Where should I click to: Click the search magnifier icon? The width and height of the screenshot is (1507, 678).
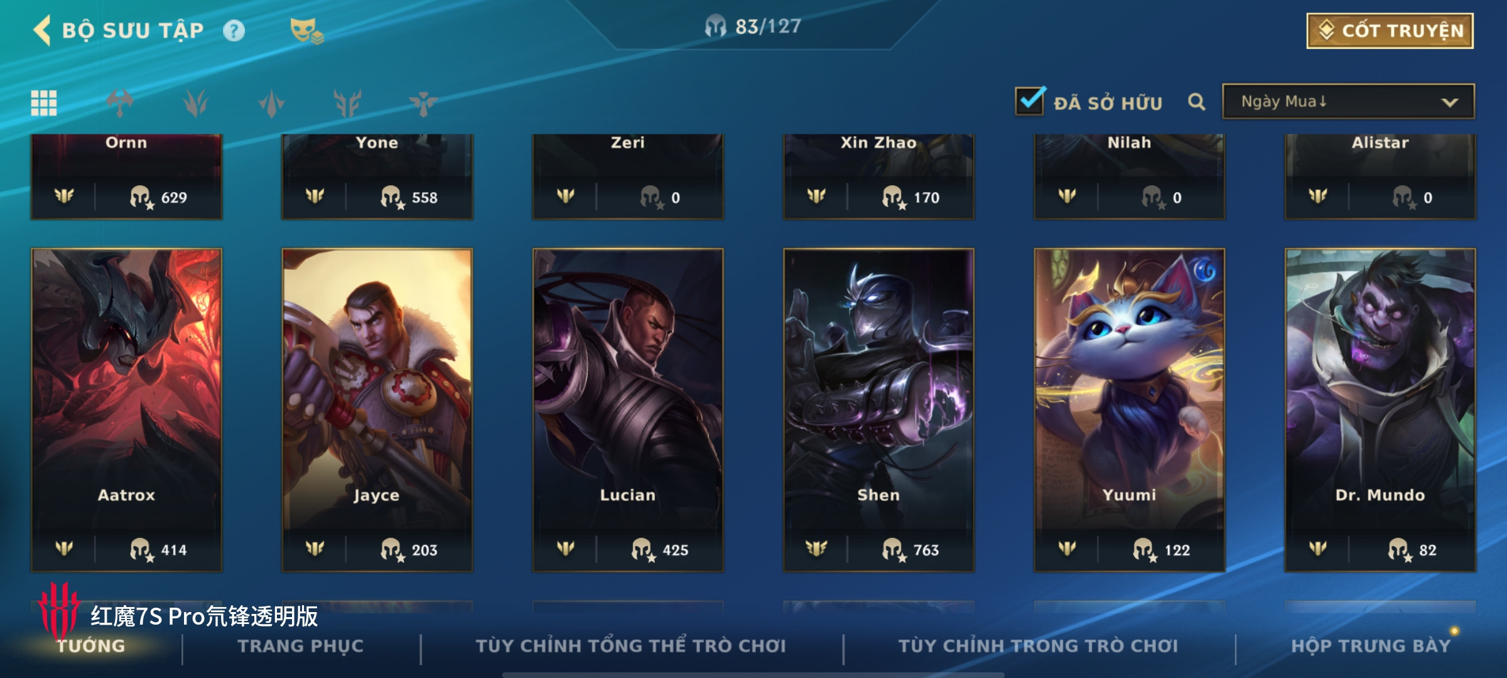[1197, 102]
